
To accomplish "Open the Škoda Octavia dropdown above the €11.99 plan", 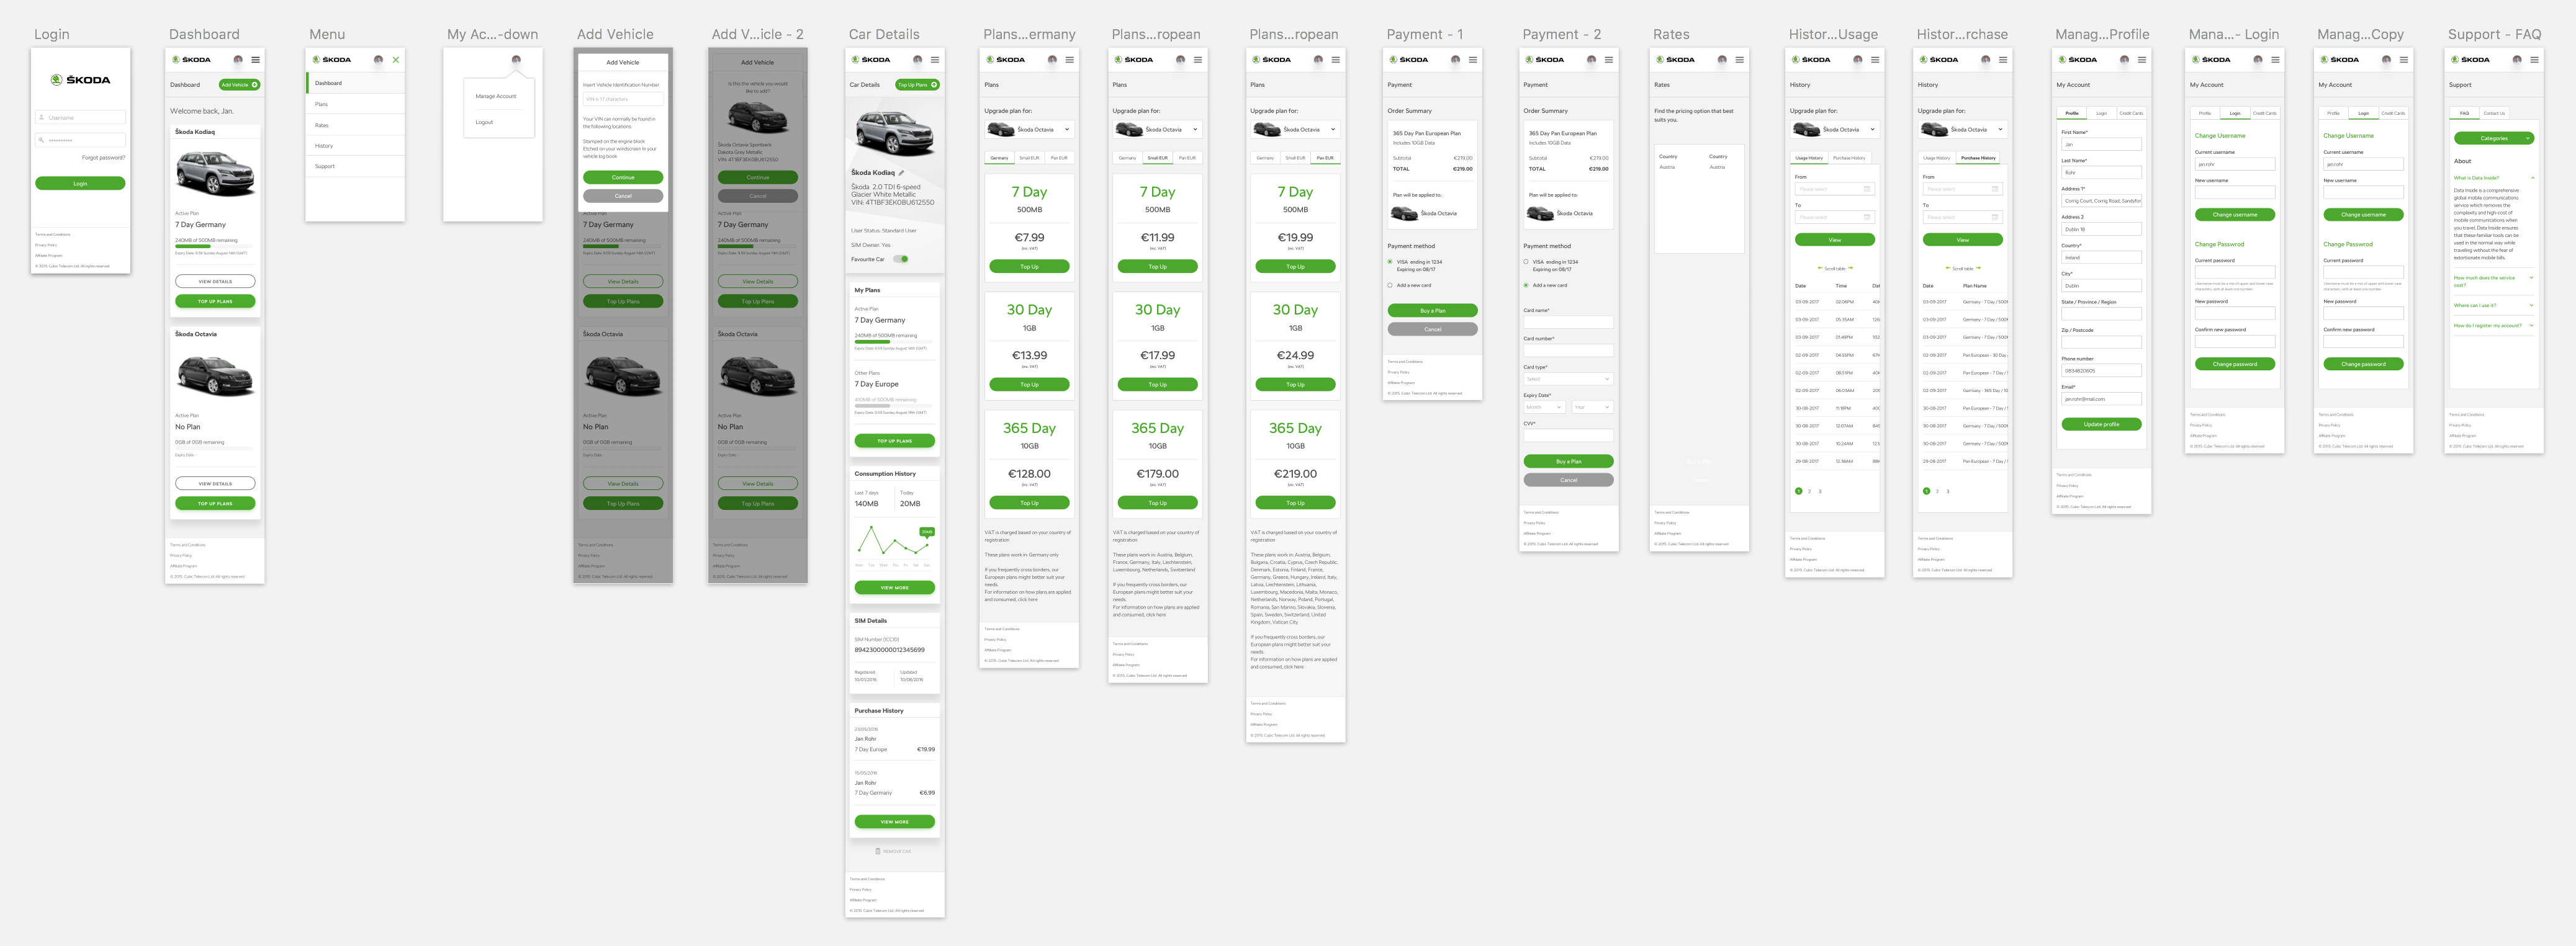I will tap(1157, 130).
